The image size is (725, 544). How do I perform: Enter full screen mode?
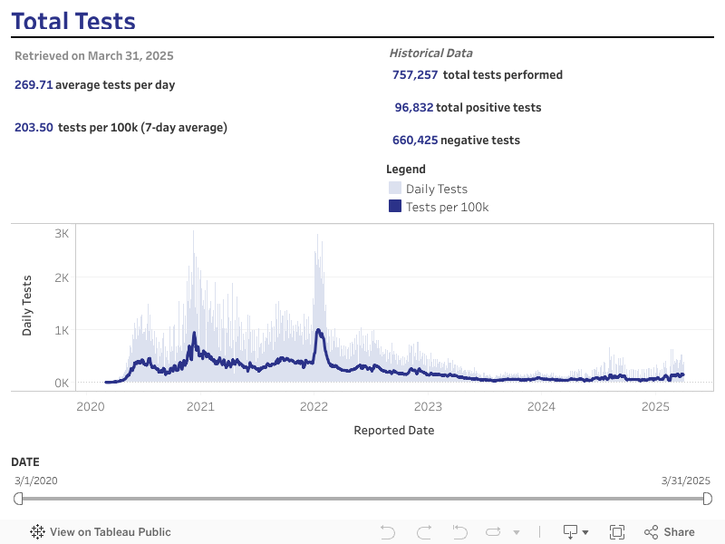coord(617,532)
